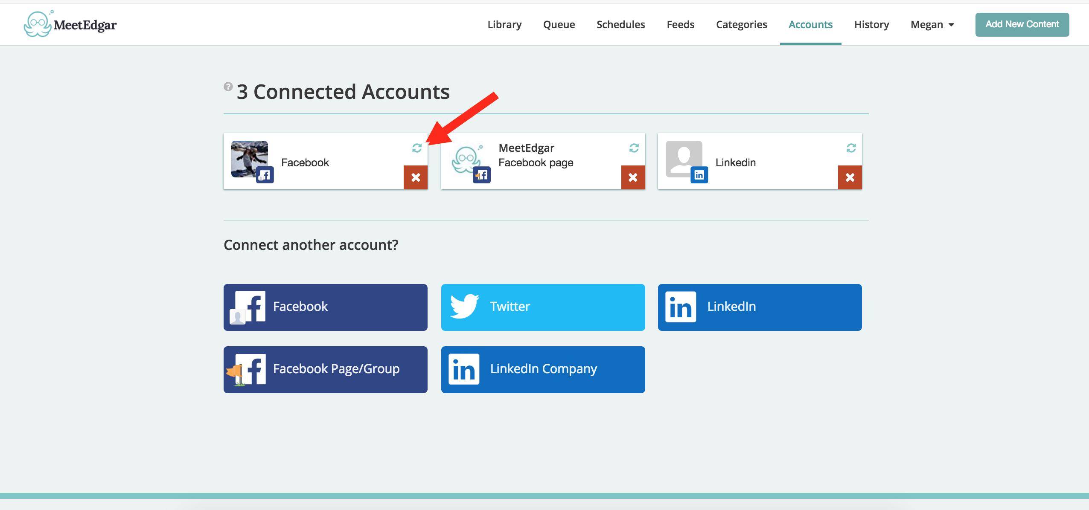The width and height of the screenshot is (1089, 510).
Task: Switch to the Schedules tab
Action: coord(620,25)
